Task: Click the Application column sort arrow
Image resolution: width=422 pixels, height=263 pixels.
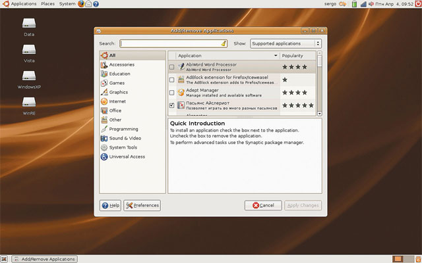Action: click(x=276, y=55)
